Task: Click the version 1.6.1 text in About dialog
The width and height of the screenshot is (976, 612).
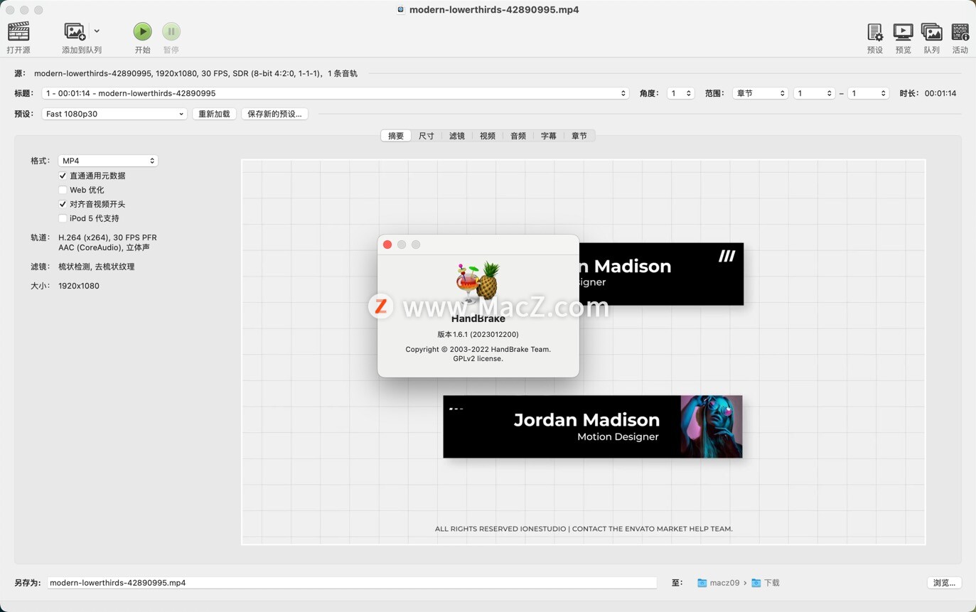Action: [x=478, y=334]
